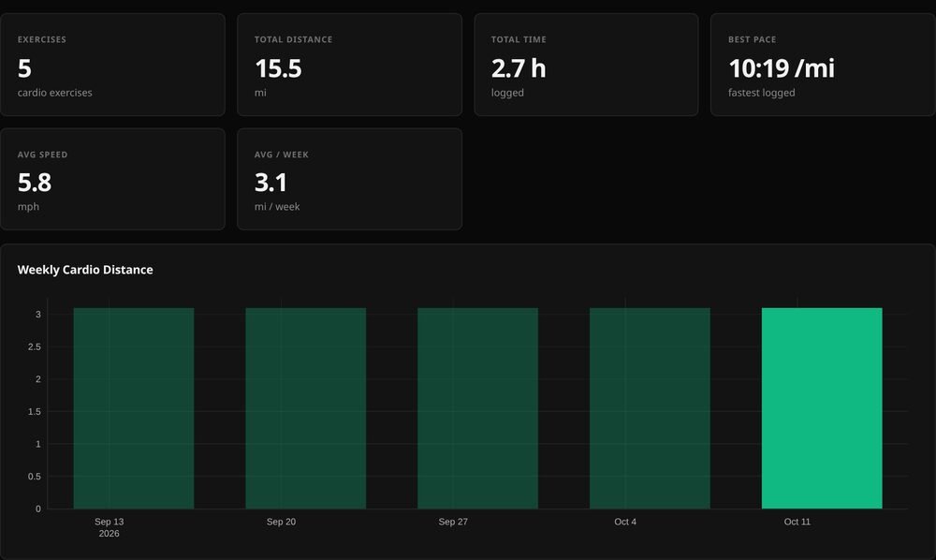This screenshot has width=936, height=560.
Task: Click the 'Oct 11' axis label
Action: (x=797, y=522)
